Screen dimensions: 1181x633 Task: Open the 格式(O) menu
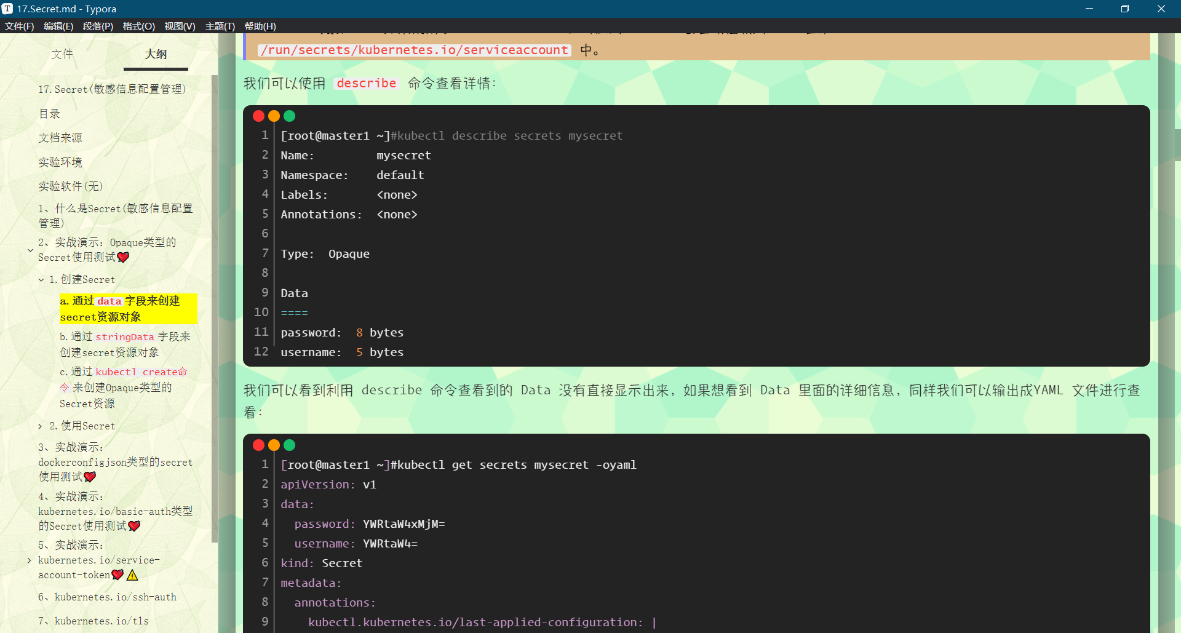click(x=138, y=26)
